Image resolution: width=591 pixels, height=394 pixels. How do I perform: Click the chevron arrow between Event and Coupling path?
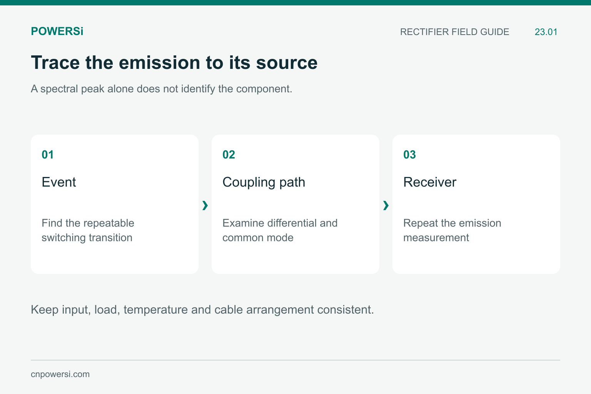click(x=205, y=205)
